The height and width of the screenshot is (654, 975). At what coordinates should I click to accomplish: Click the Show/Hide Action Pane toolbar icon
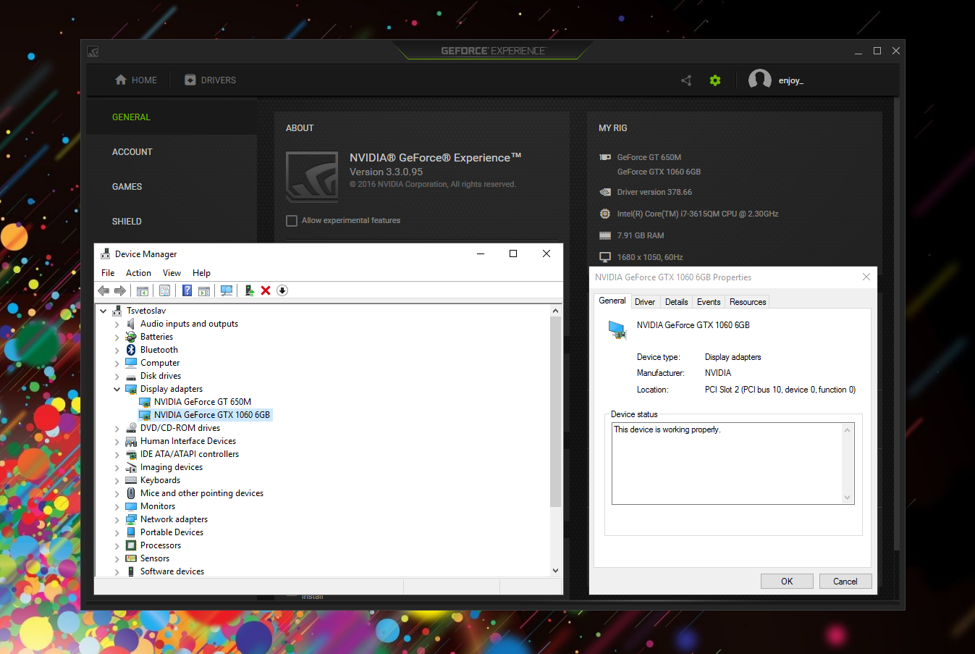pyautogui.click(x=204, y=290)
